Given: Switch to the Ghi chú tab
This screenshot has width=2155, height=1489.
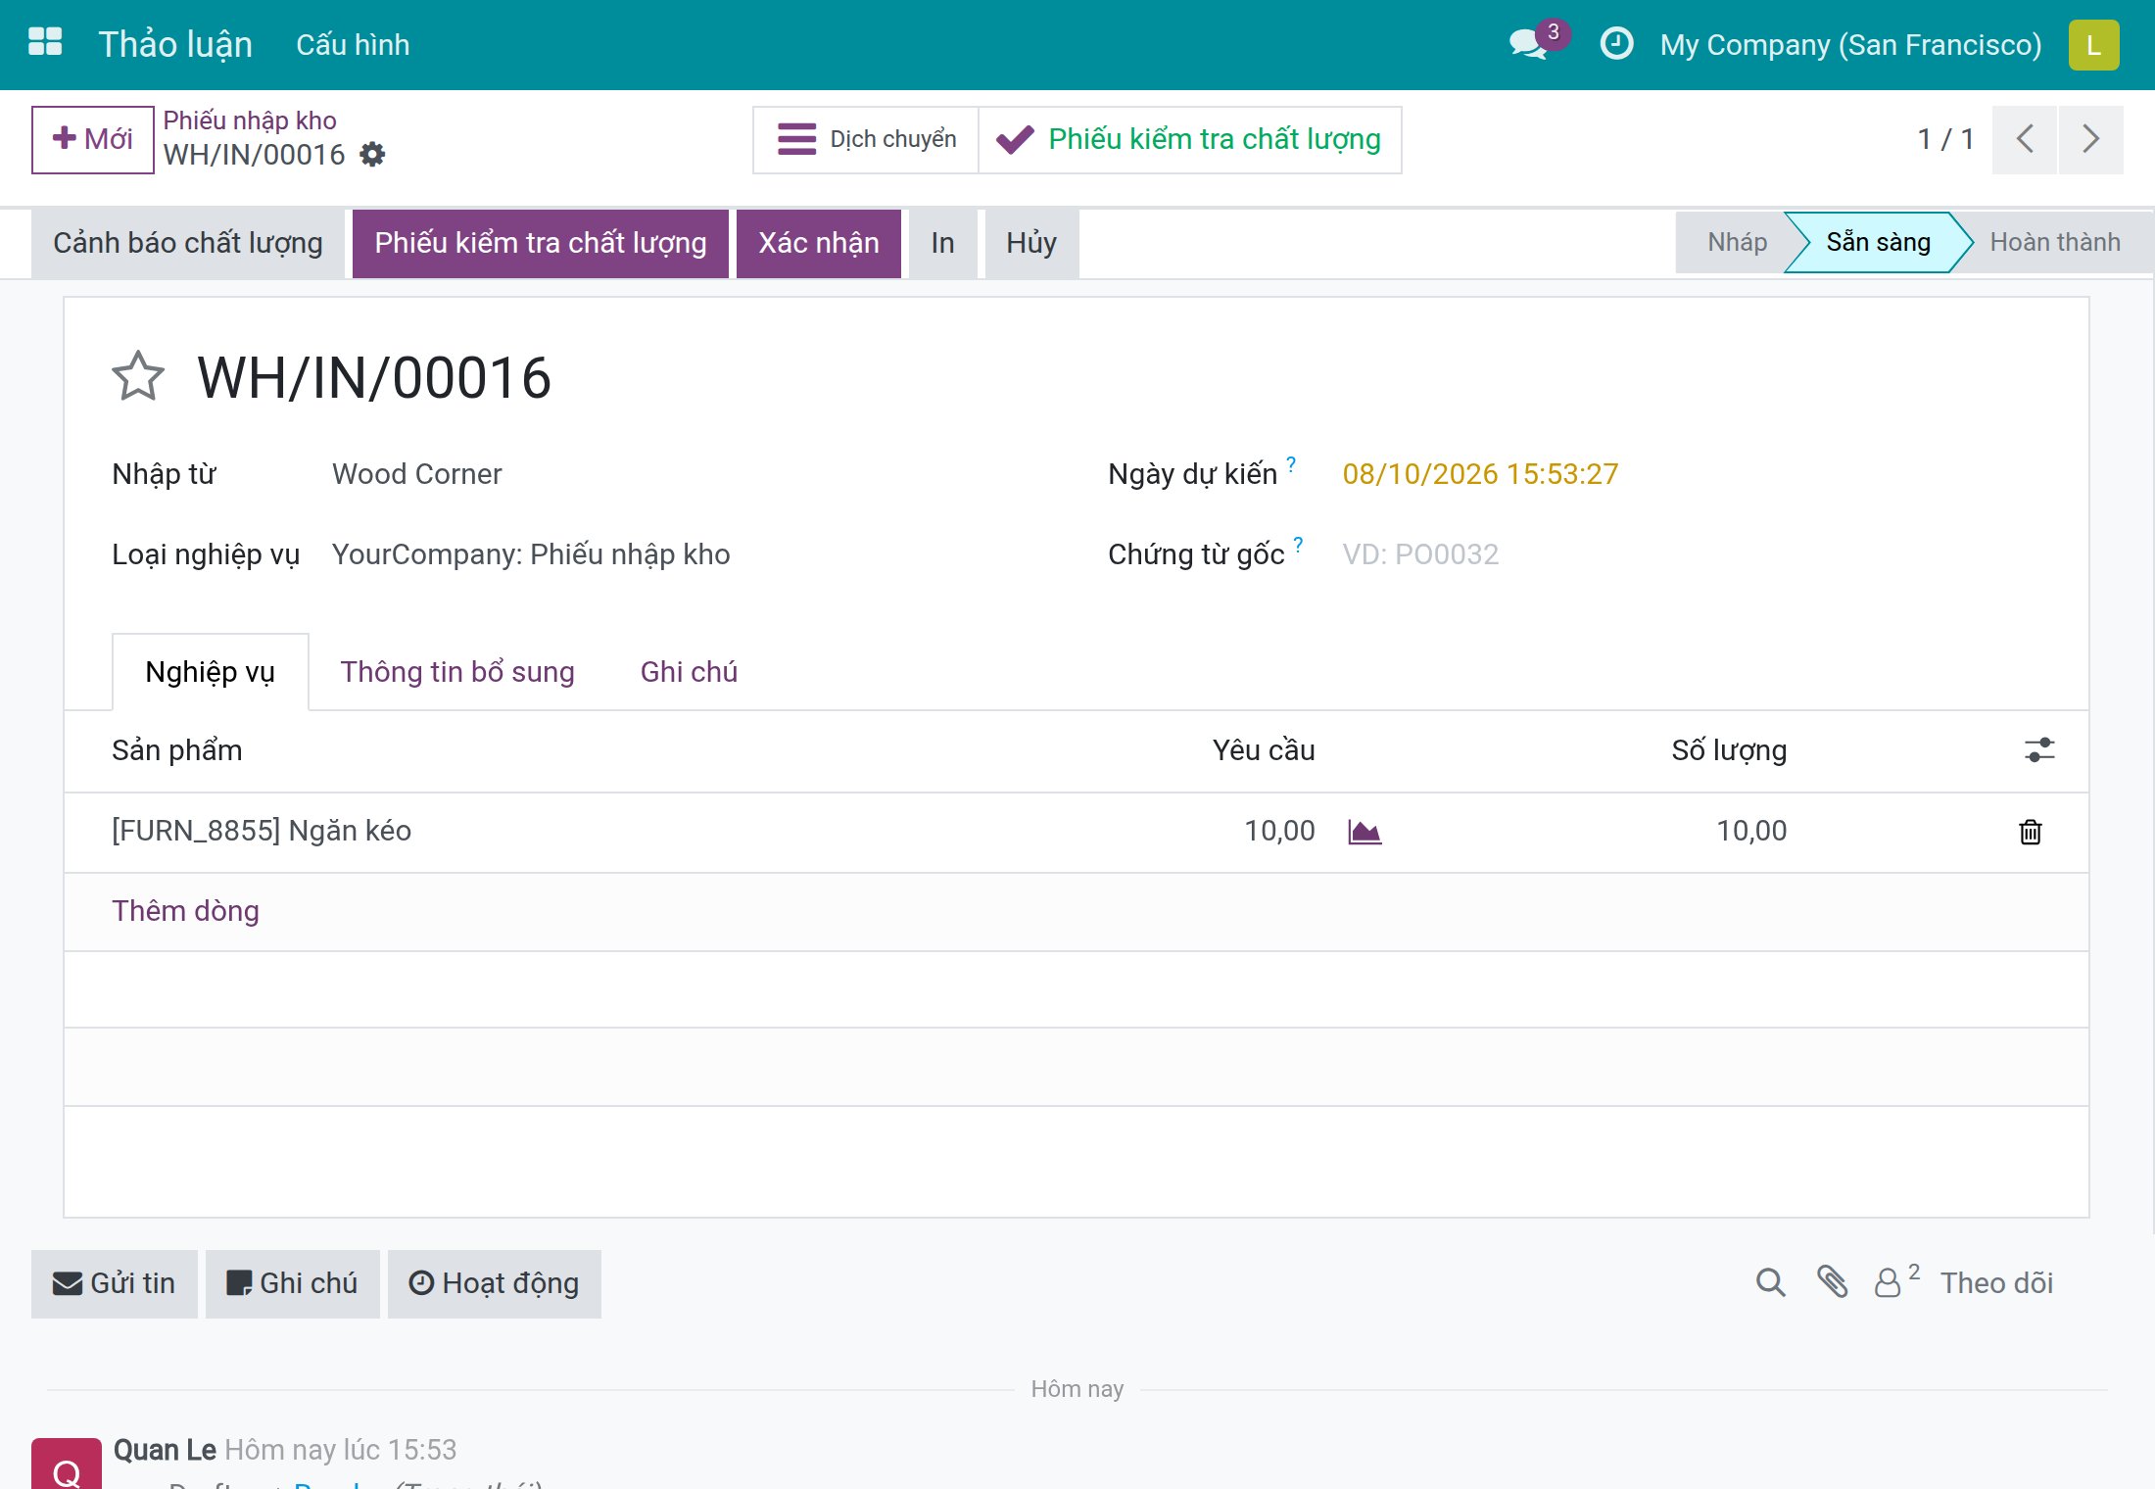Looking at the screenshot, I should pos(689,672).
